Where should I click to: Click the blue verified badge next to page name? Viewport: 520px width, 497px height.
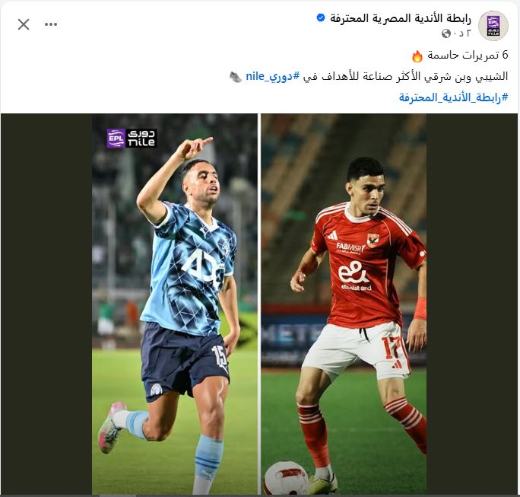coord(321,18)
